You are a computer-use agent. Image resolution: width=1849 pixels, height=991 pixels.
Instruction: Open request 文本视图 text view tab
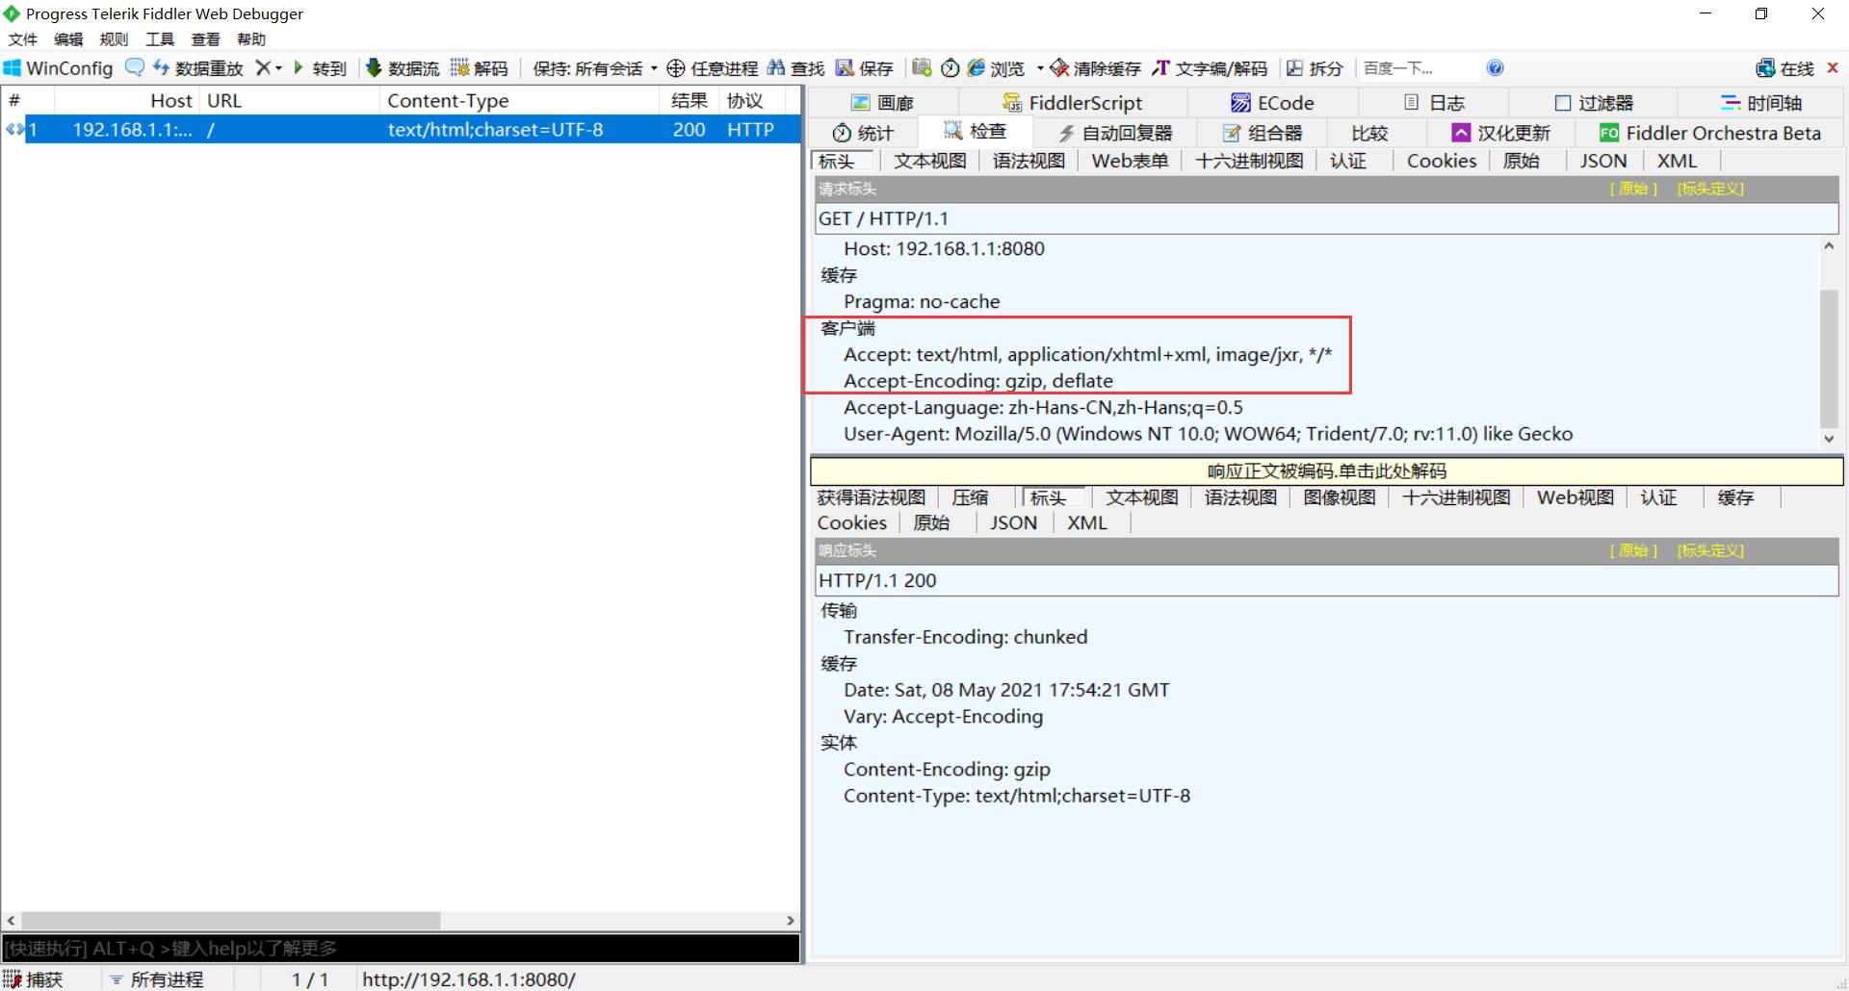pos(929,162)
